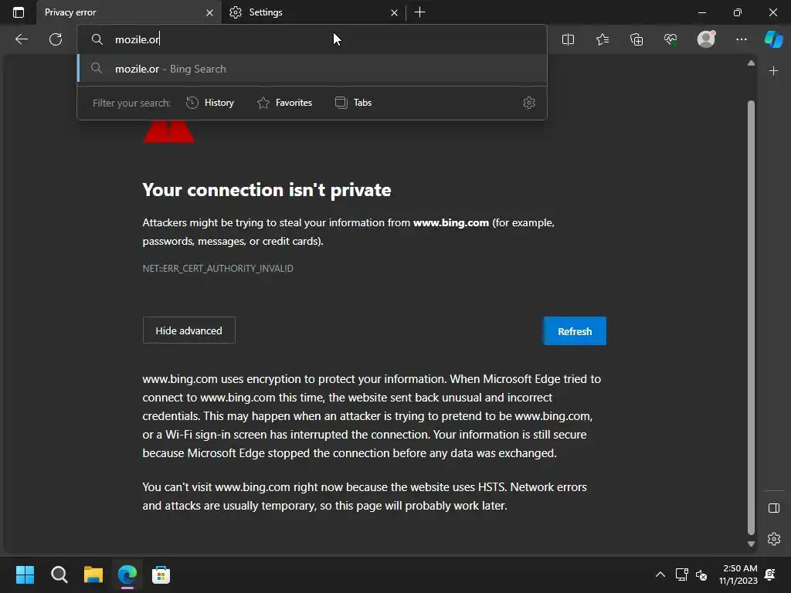The image size is (791, 593).
Task: Filter search by Favorites
Action: point(284,103)
